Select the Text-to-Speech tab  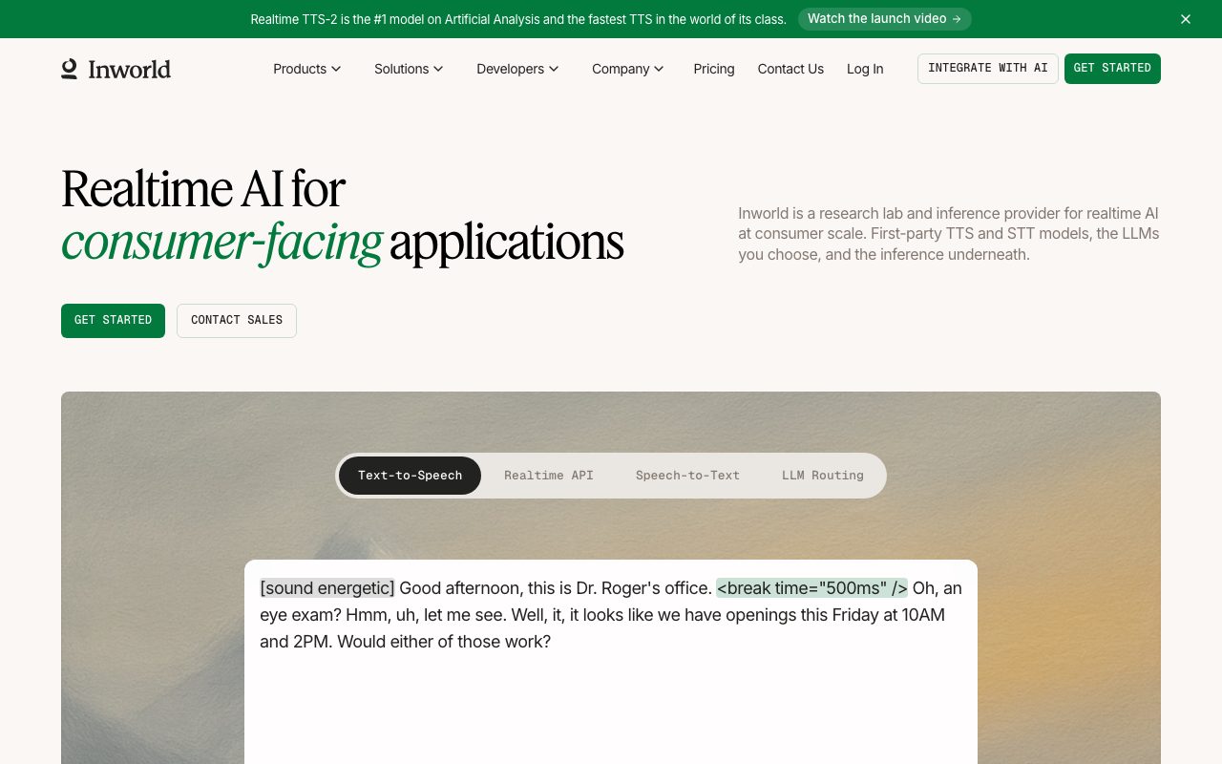click(x=410, y=476)
